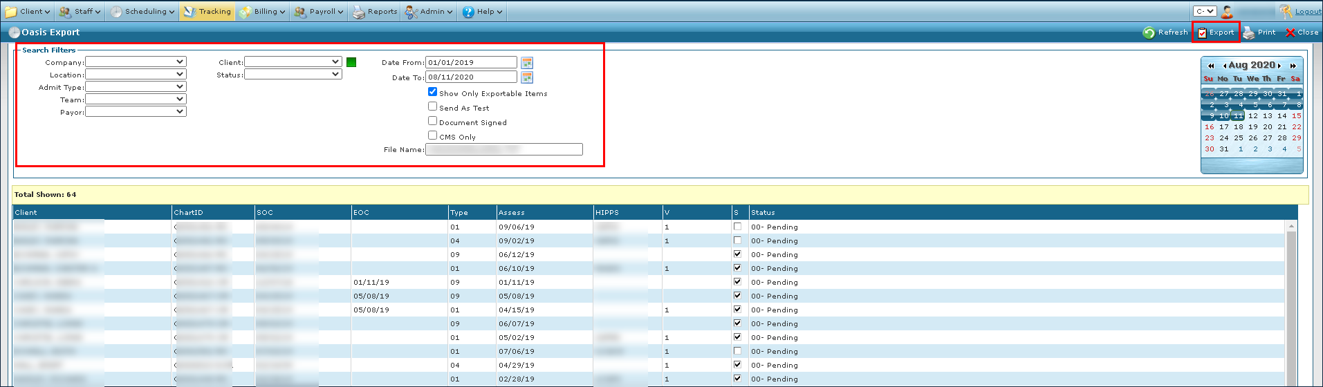
Task: Check the box for row assessed 07/06/19
Action: 737,351
